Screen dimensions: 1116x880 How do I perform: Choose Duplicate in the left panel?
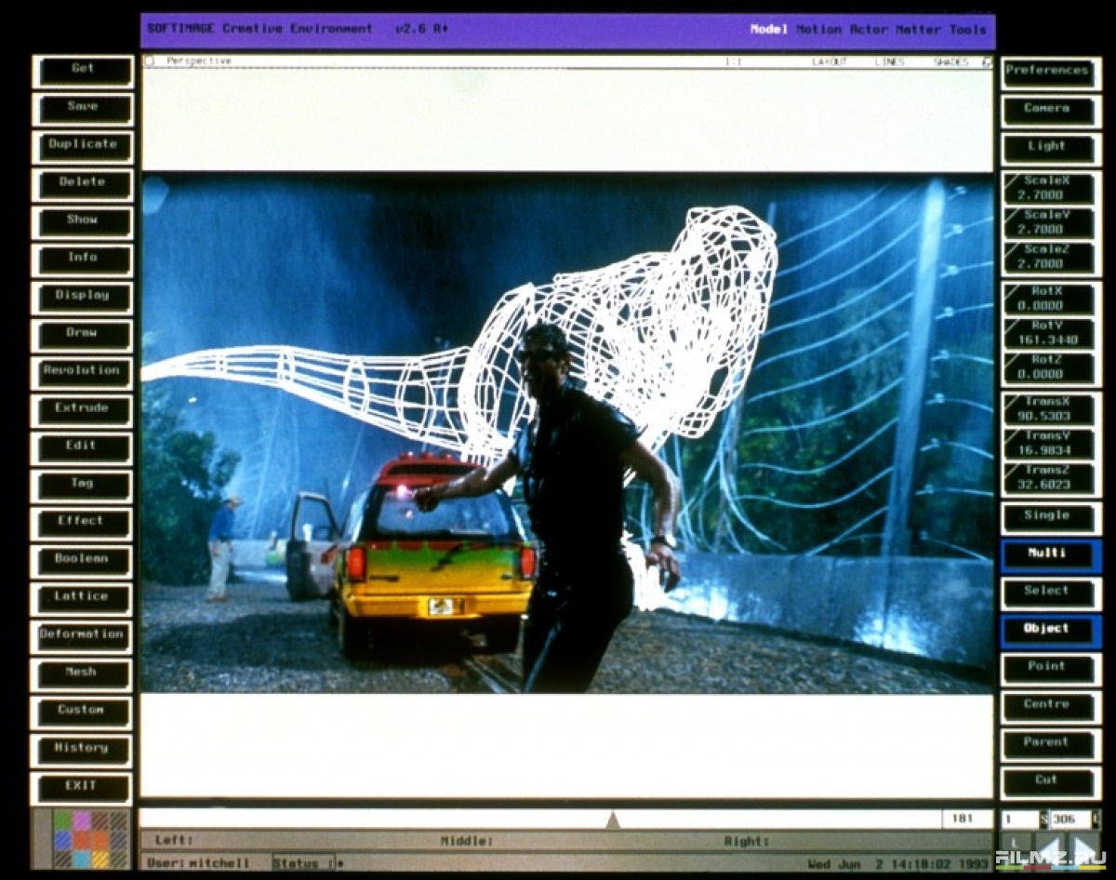pyautogui.click(x=83, y=146)
